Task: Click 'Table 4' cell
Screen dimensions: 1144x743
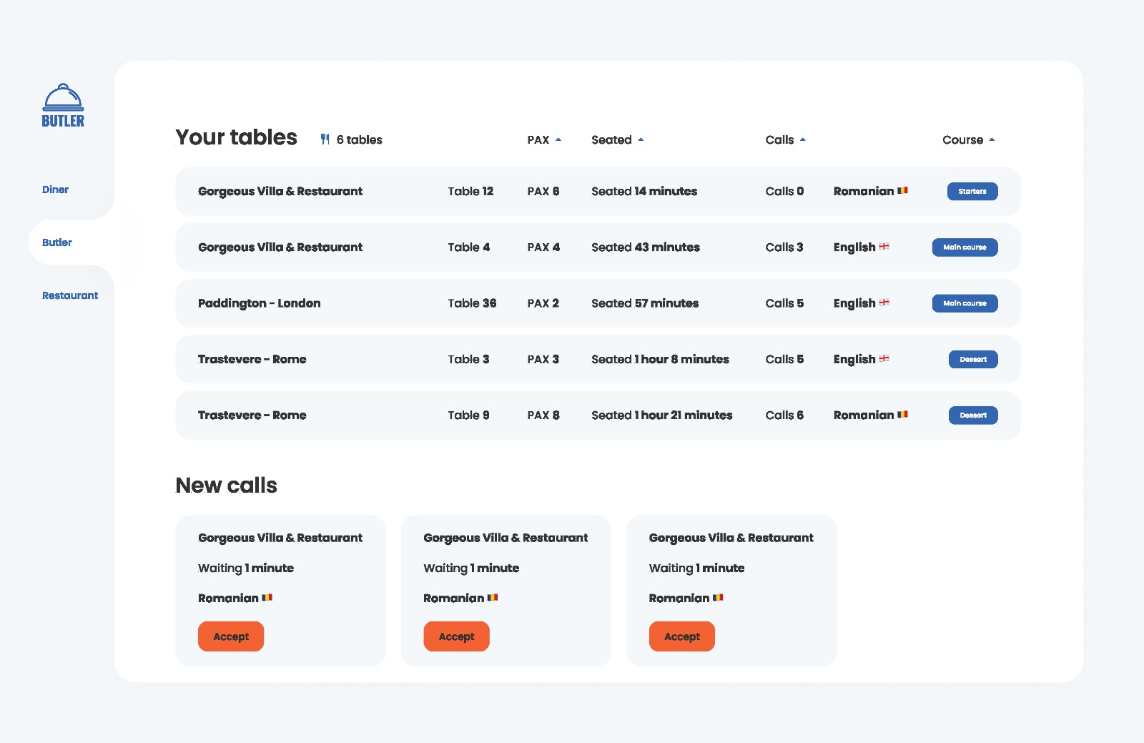Action: tap(469, 247)
